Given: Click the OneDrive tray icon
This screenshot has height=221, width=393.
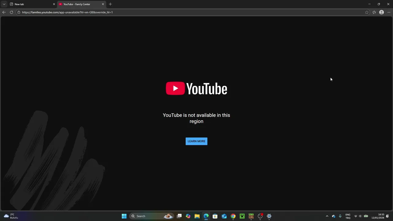Looking at the screenshot, I should [x=333, y=216].
